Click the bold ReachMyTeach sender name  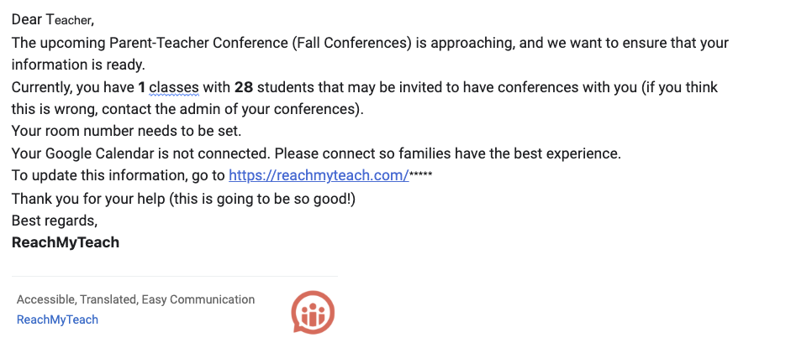coord(66,242)
